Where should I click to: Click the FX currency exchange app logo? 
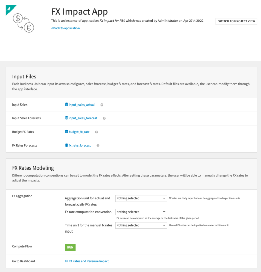[23, 23]
